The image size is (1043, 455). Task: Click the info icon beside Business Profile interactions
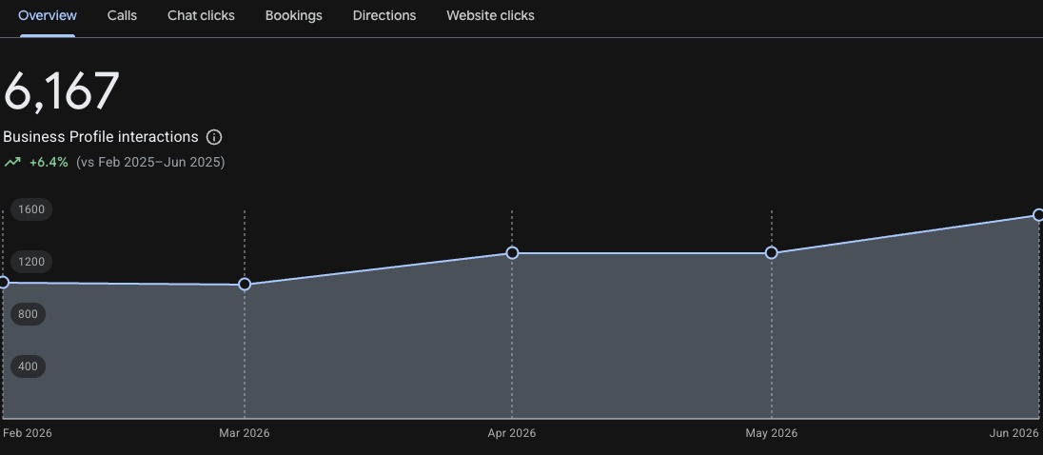coord(214,137)
